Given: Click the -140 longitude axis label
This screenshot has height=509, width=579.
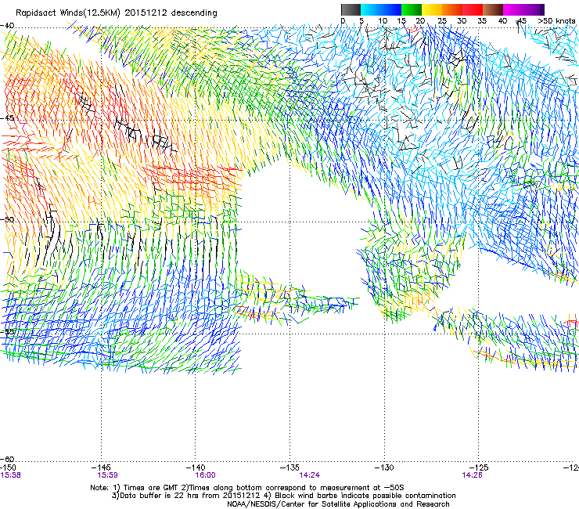Looking at the screenshot, I should pyautogui.click(x=195, y=467).
